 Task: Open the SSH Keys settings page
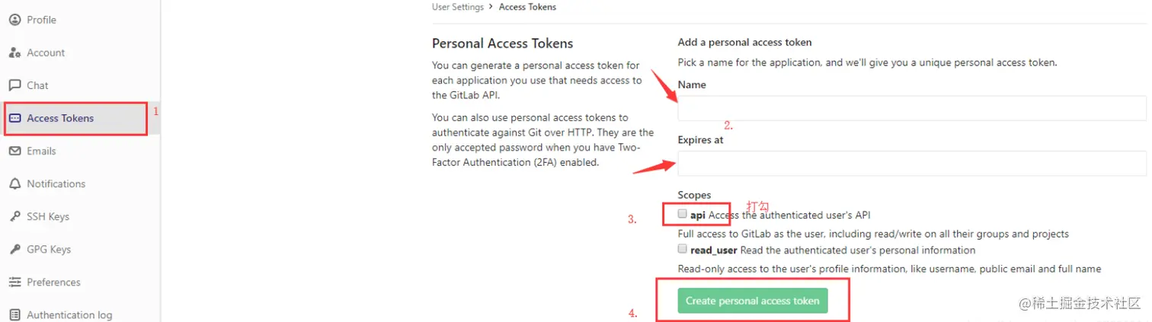[x=48, y=216]
